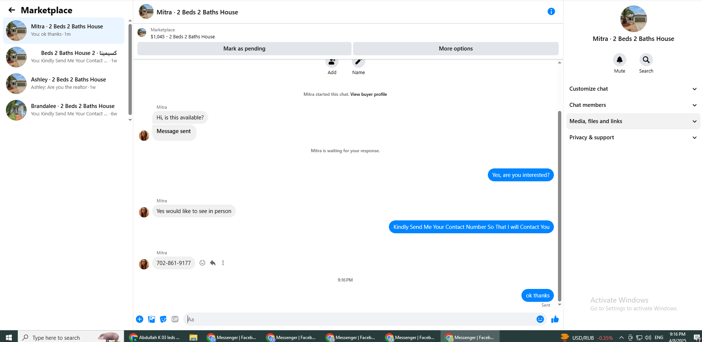
Task: Open Brandalee's conversation in list
Action: [64, 110]
